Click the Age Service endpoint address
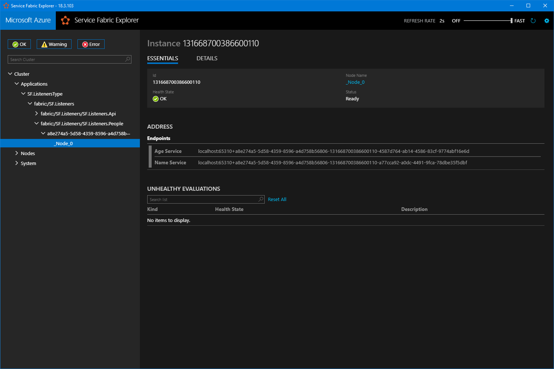 334,151
